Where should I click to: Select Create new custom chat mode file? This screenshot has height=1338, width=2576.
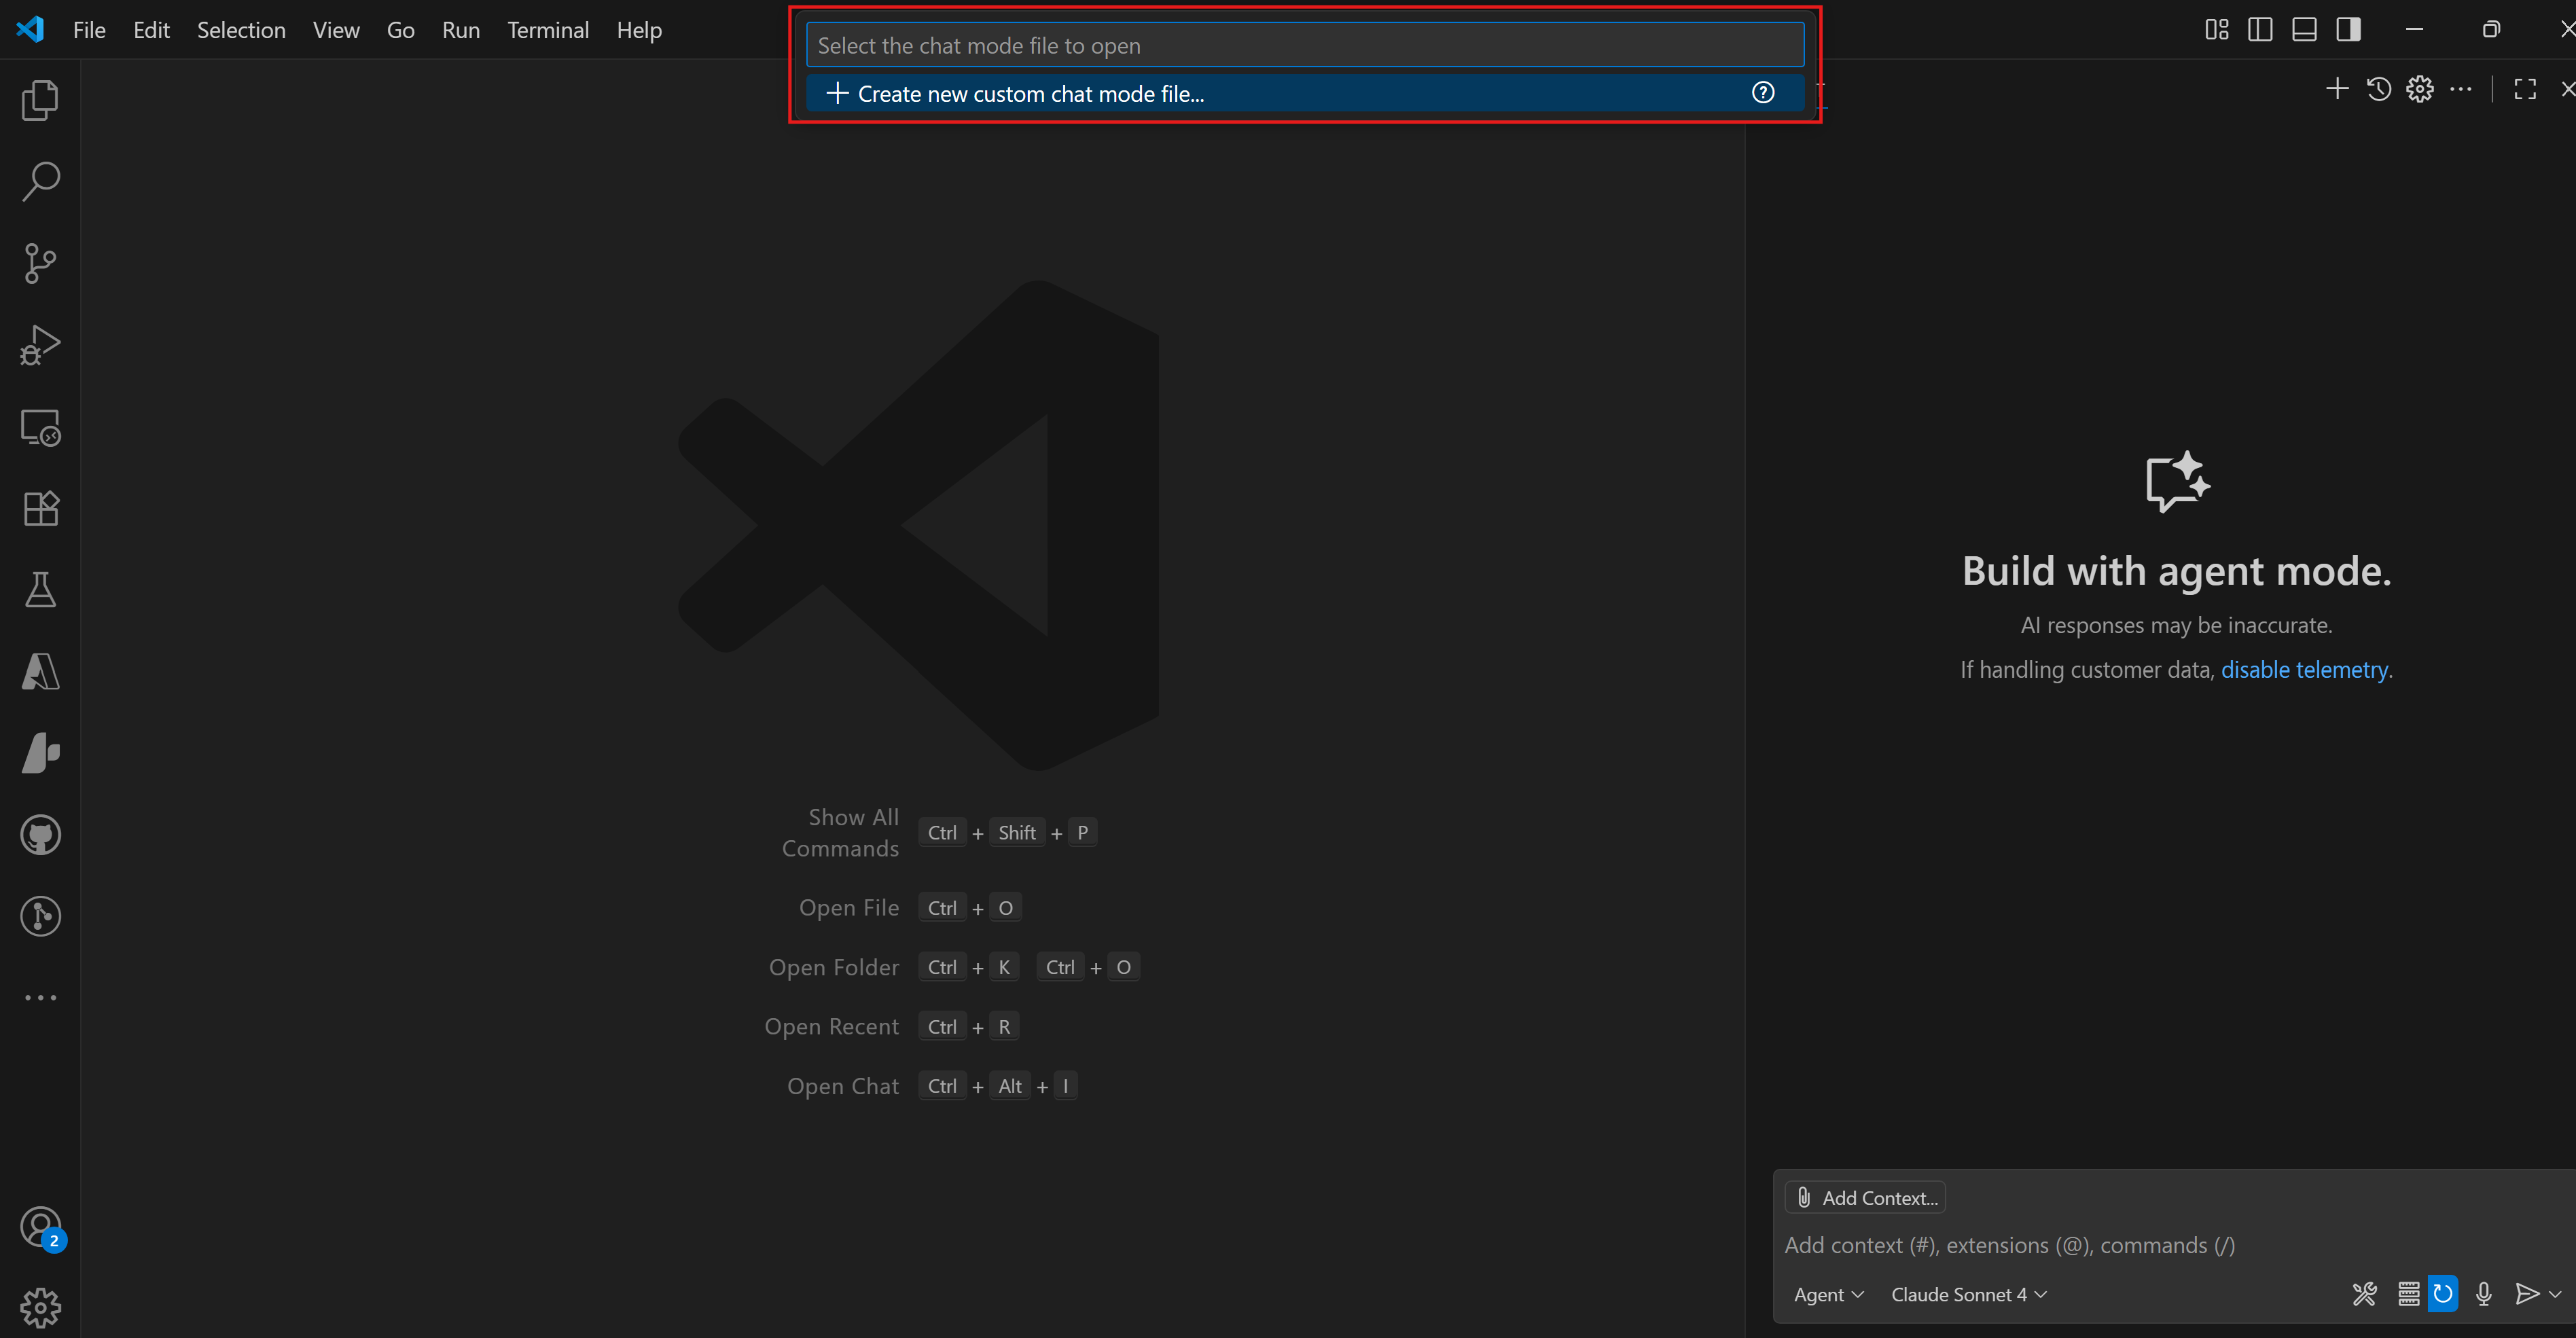(x=1305, y=93)
